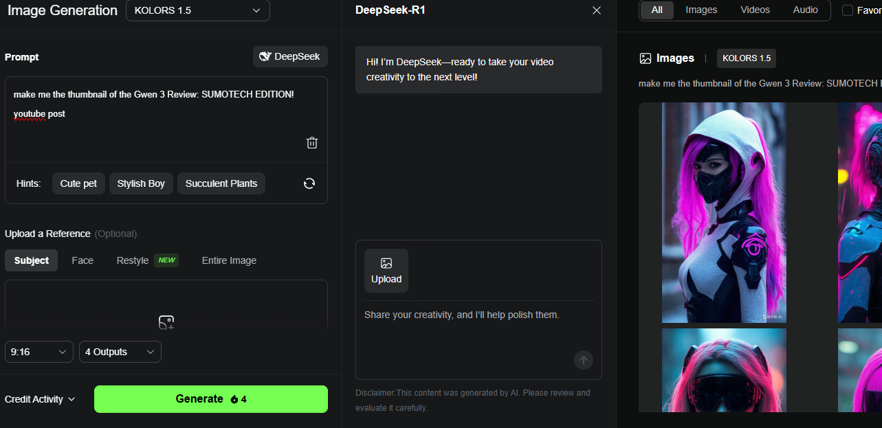Pick the Succulent Plants hint
This screenshot has height=428, width=882.
(221, 183)
